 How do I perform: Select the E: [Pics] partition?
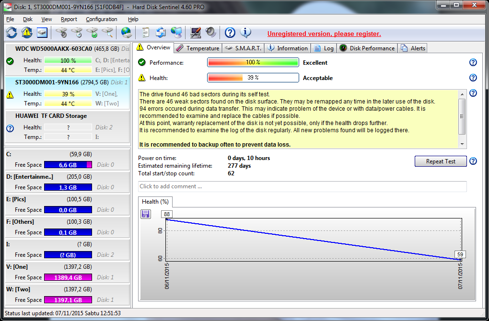(x=68, y=204)
